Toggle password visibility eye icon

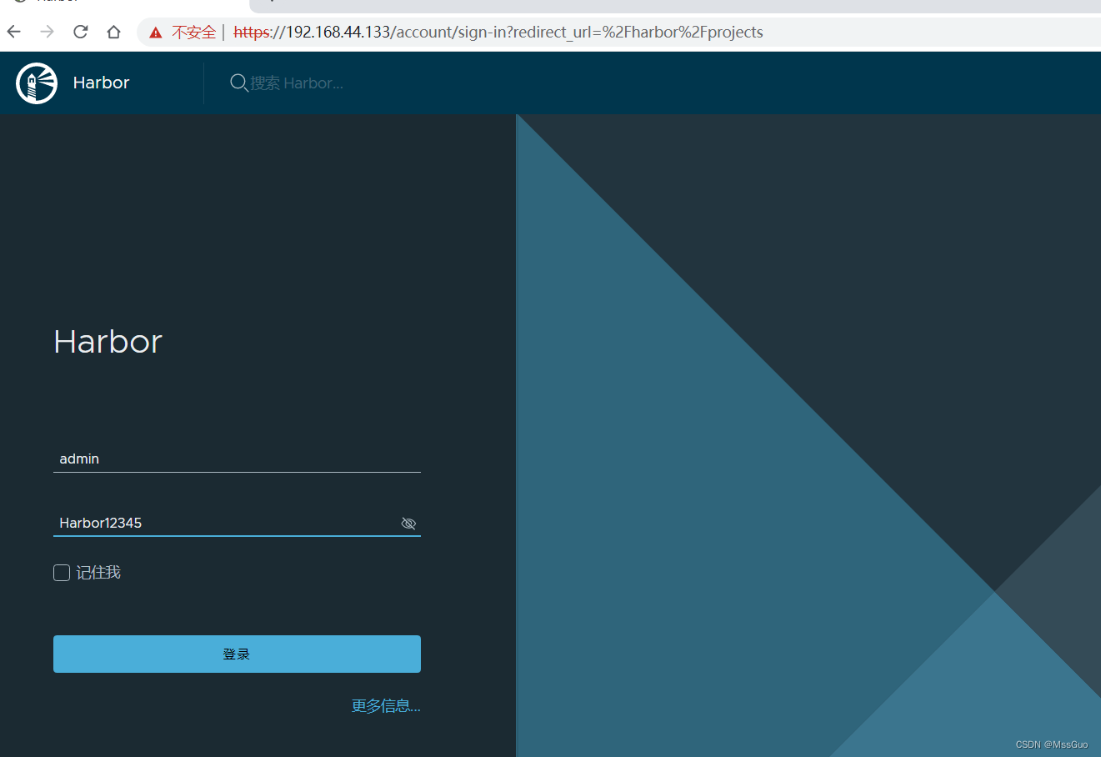click(x=408, y=524)
